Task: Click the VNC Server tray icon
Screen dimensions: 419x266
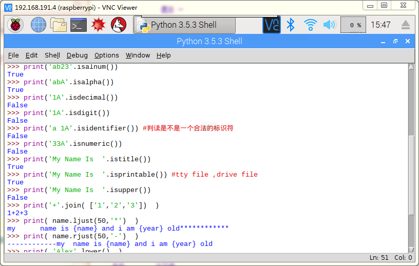Action: 272,25
